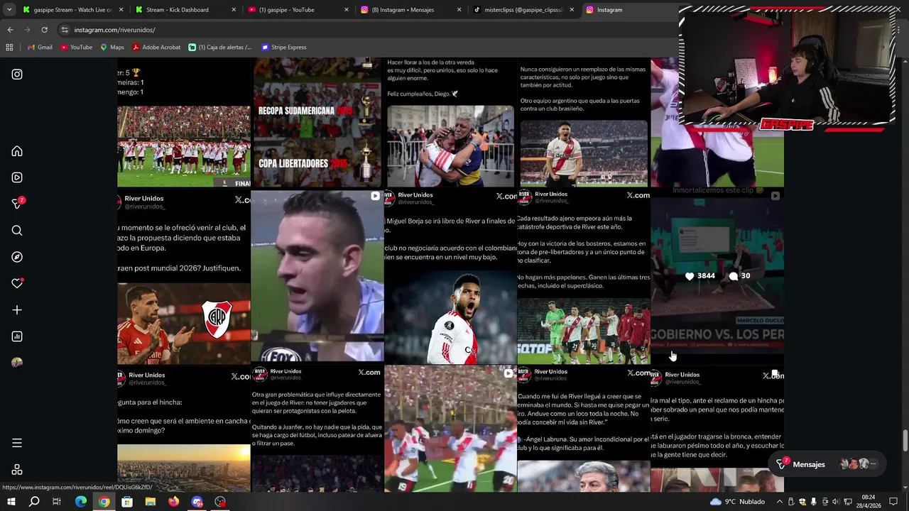909x511 pixels.
Task: Open Adobe Acrobat bookmark
Action: [156, 47]
